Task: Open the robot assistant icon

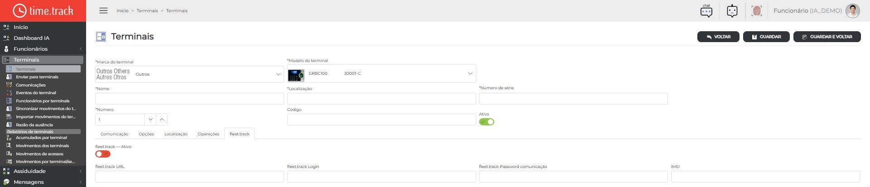Action: [x=732, y=10]
